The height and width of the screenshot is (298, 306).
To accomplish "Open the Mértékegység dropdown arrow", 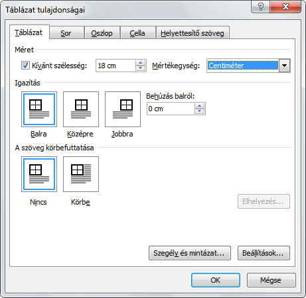I will [x=285, y=66].
